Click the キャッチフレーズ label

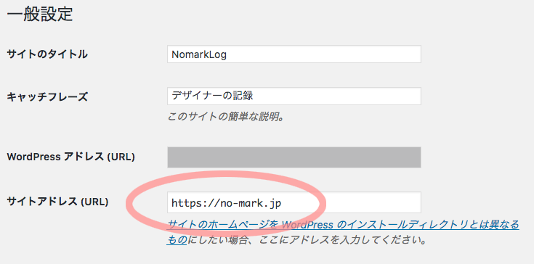click(47, 97)
